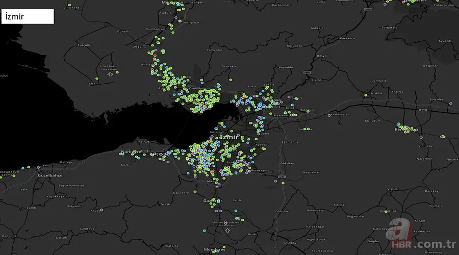
Task: Select the Çiniliköy village label
Action: (x=425, y=146)
